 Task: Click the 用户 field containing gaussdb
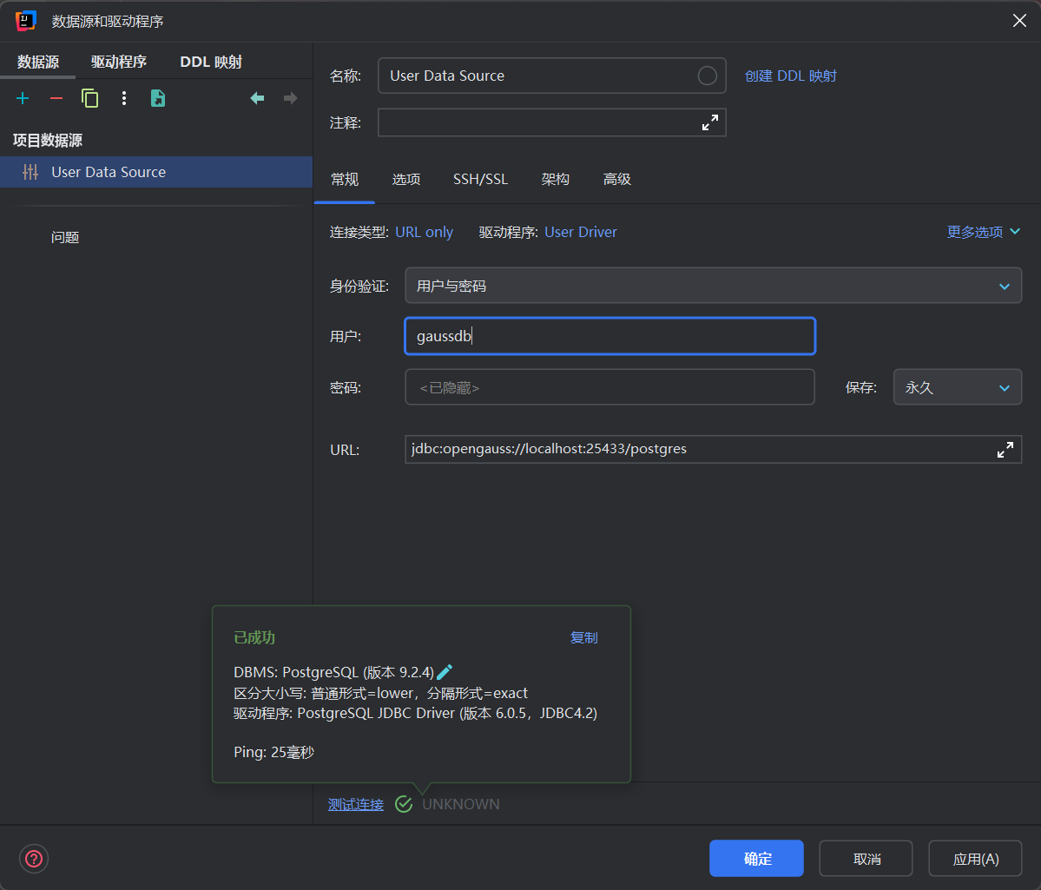coord(610,336)
